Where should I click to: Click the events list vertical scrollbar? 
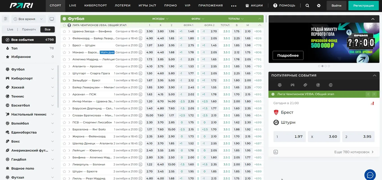(x=266, y=19)
